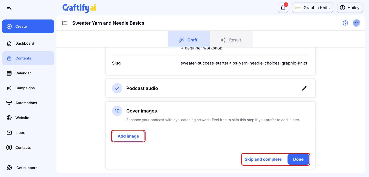The height and width of the screenshot is (177, 369).
Task: Select the slug text value
Action: 244,63
